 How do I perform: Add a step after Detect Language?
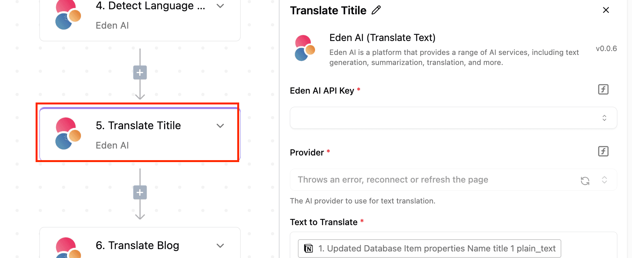click(x=140, y=73)
